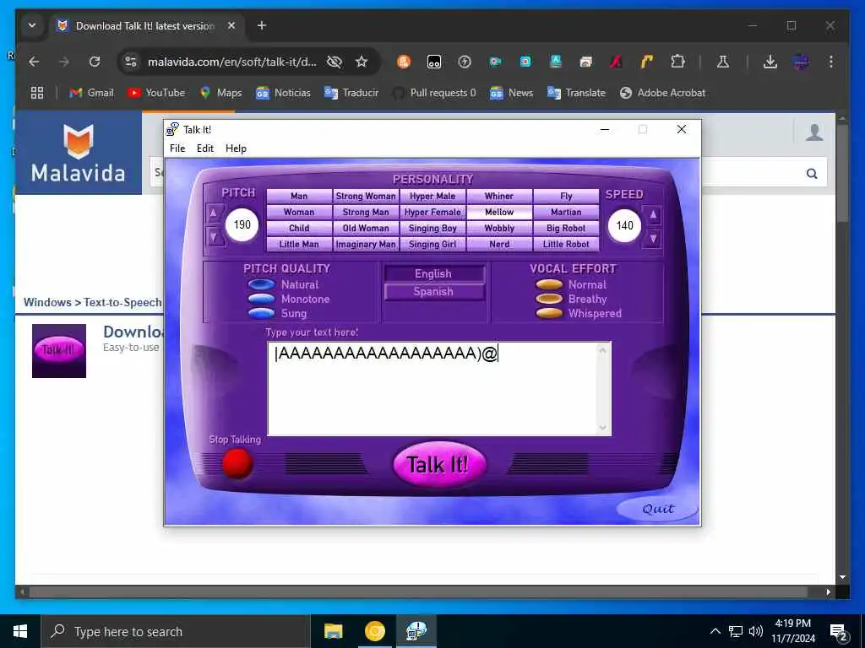Open the YouTube bookmark
This screenshot has width=865, height=648.
click(156, 93)
